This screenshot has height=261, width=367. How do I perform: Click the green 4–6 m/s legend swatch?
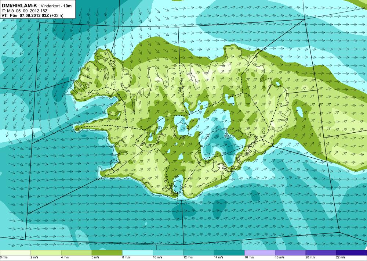pos(76,253)
